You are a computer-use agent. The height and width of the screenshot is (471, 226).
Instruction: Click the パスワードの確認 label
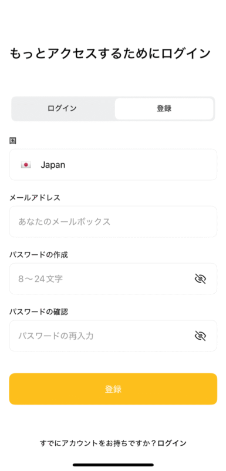tap(39, 312)
